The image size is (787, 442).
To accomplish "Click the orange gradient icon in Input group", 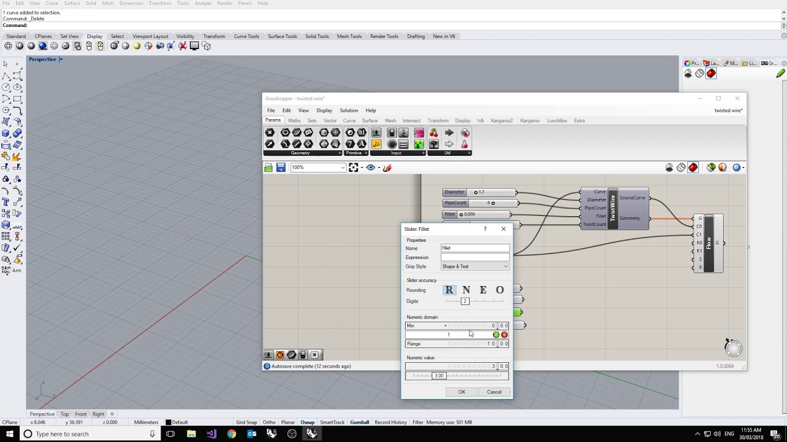I will tap(376, 144).
